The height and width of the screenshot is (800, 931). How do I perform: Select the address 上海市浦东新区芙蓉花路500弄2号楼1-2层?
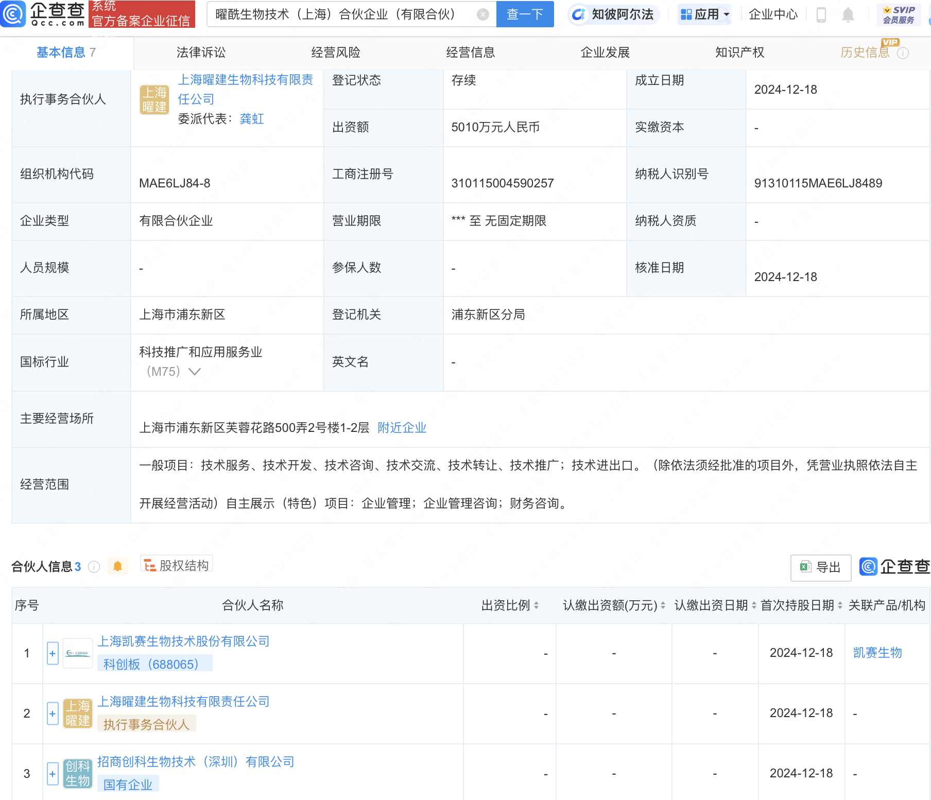pyautogui.click(x=254, y=428)
